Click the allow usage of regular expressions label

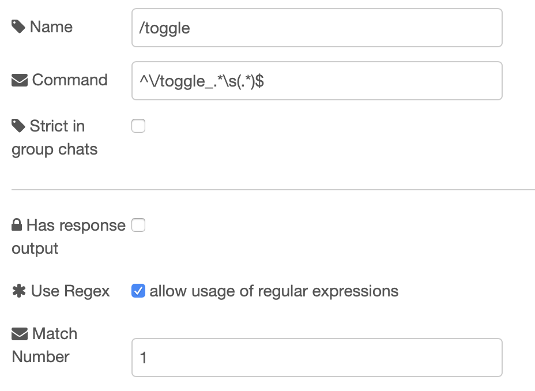(x=274, y=291)
